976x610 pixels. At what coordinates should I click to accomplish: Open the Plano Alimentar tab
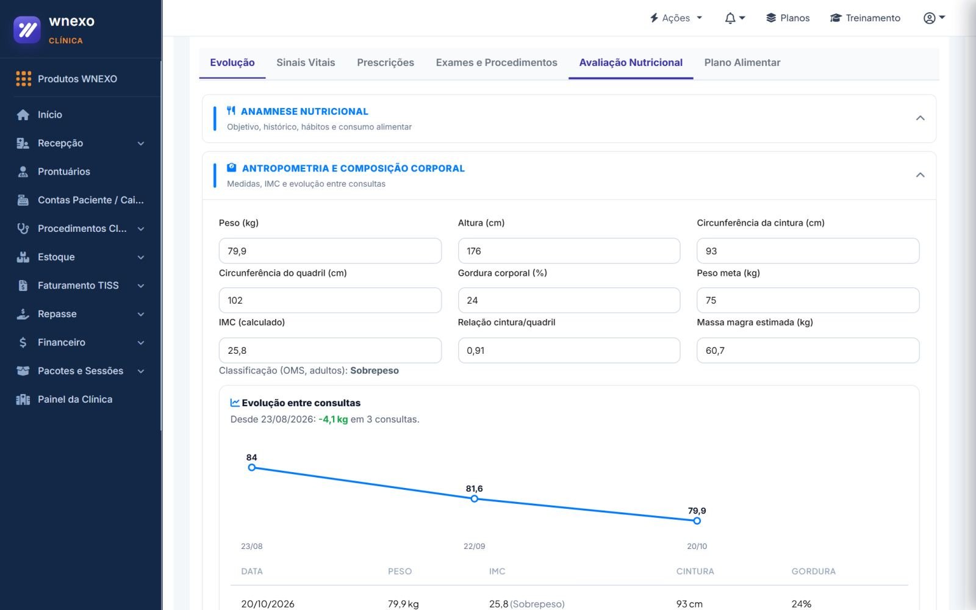(x=742, y=62)
